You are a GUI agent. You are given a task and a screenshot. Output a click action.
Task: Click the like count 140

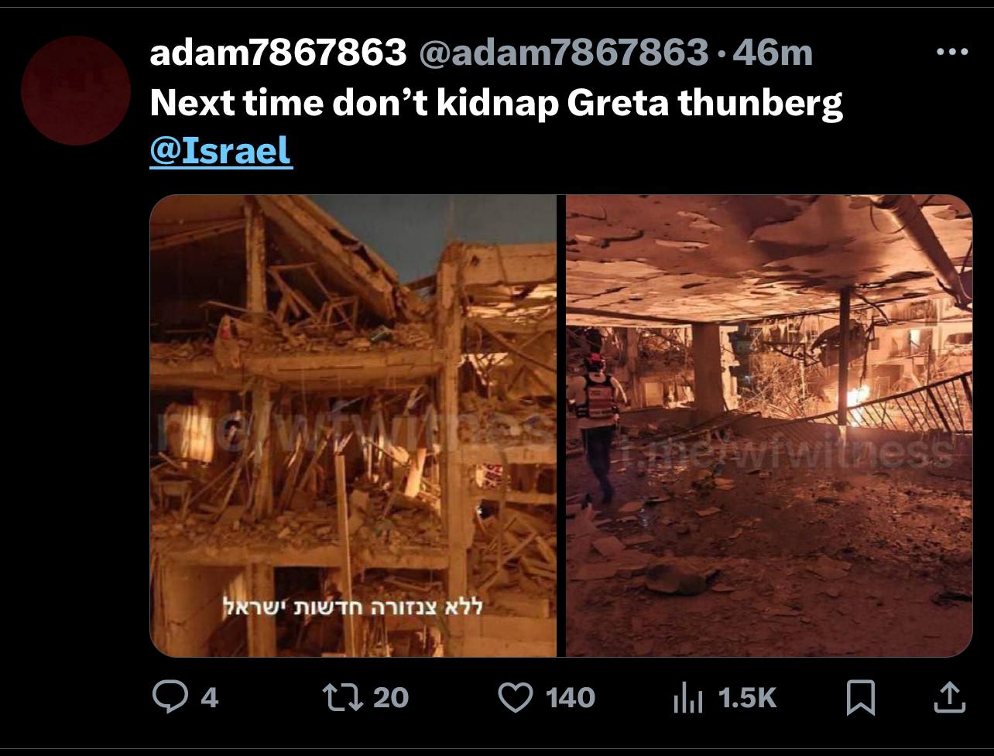[x=571, y=698]
